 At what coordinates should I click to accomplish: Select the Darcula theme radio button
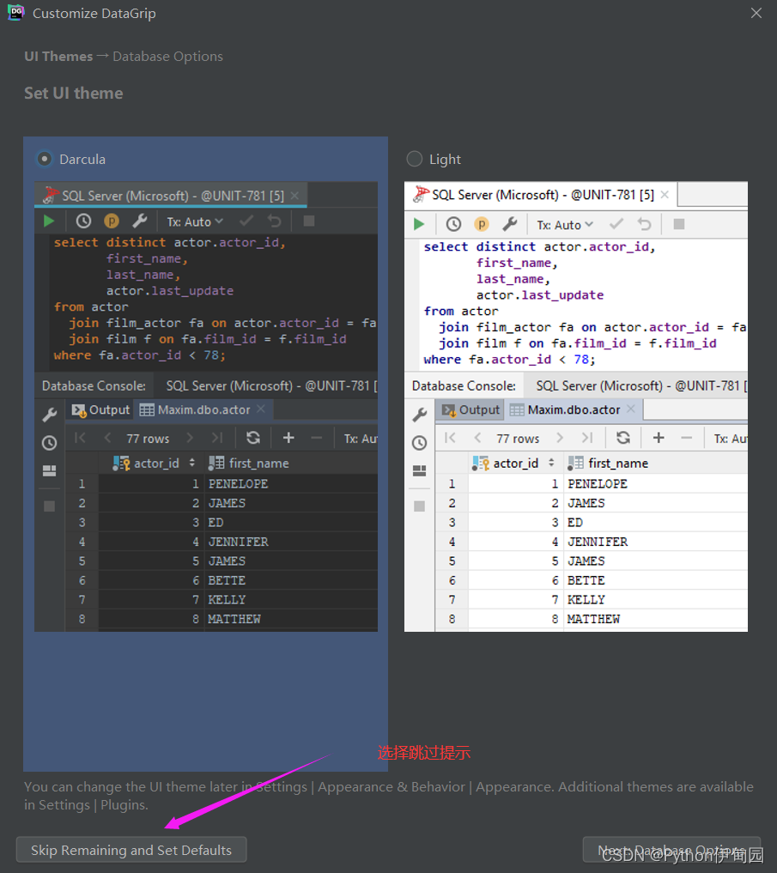[x=45, y=159]
